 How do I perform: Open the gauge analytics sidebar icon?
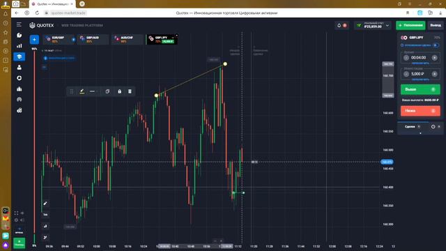point(19,99)
